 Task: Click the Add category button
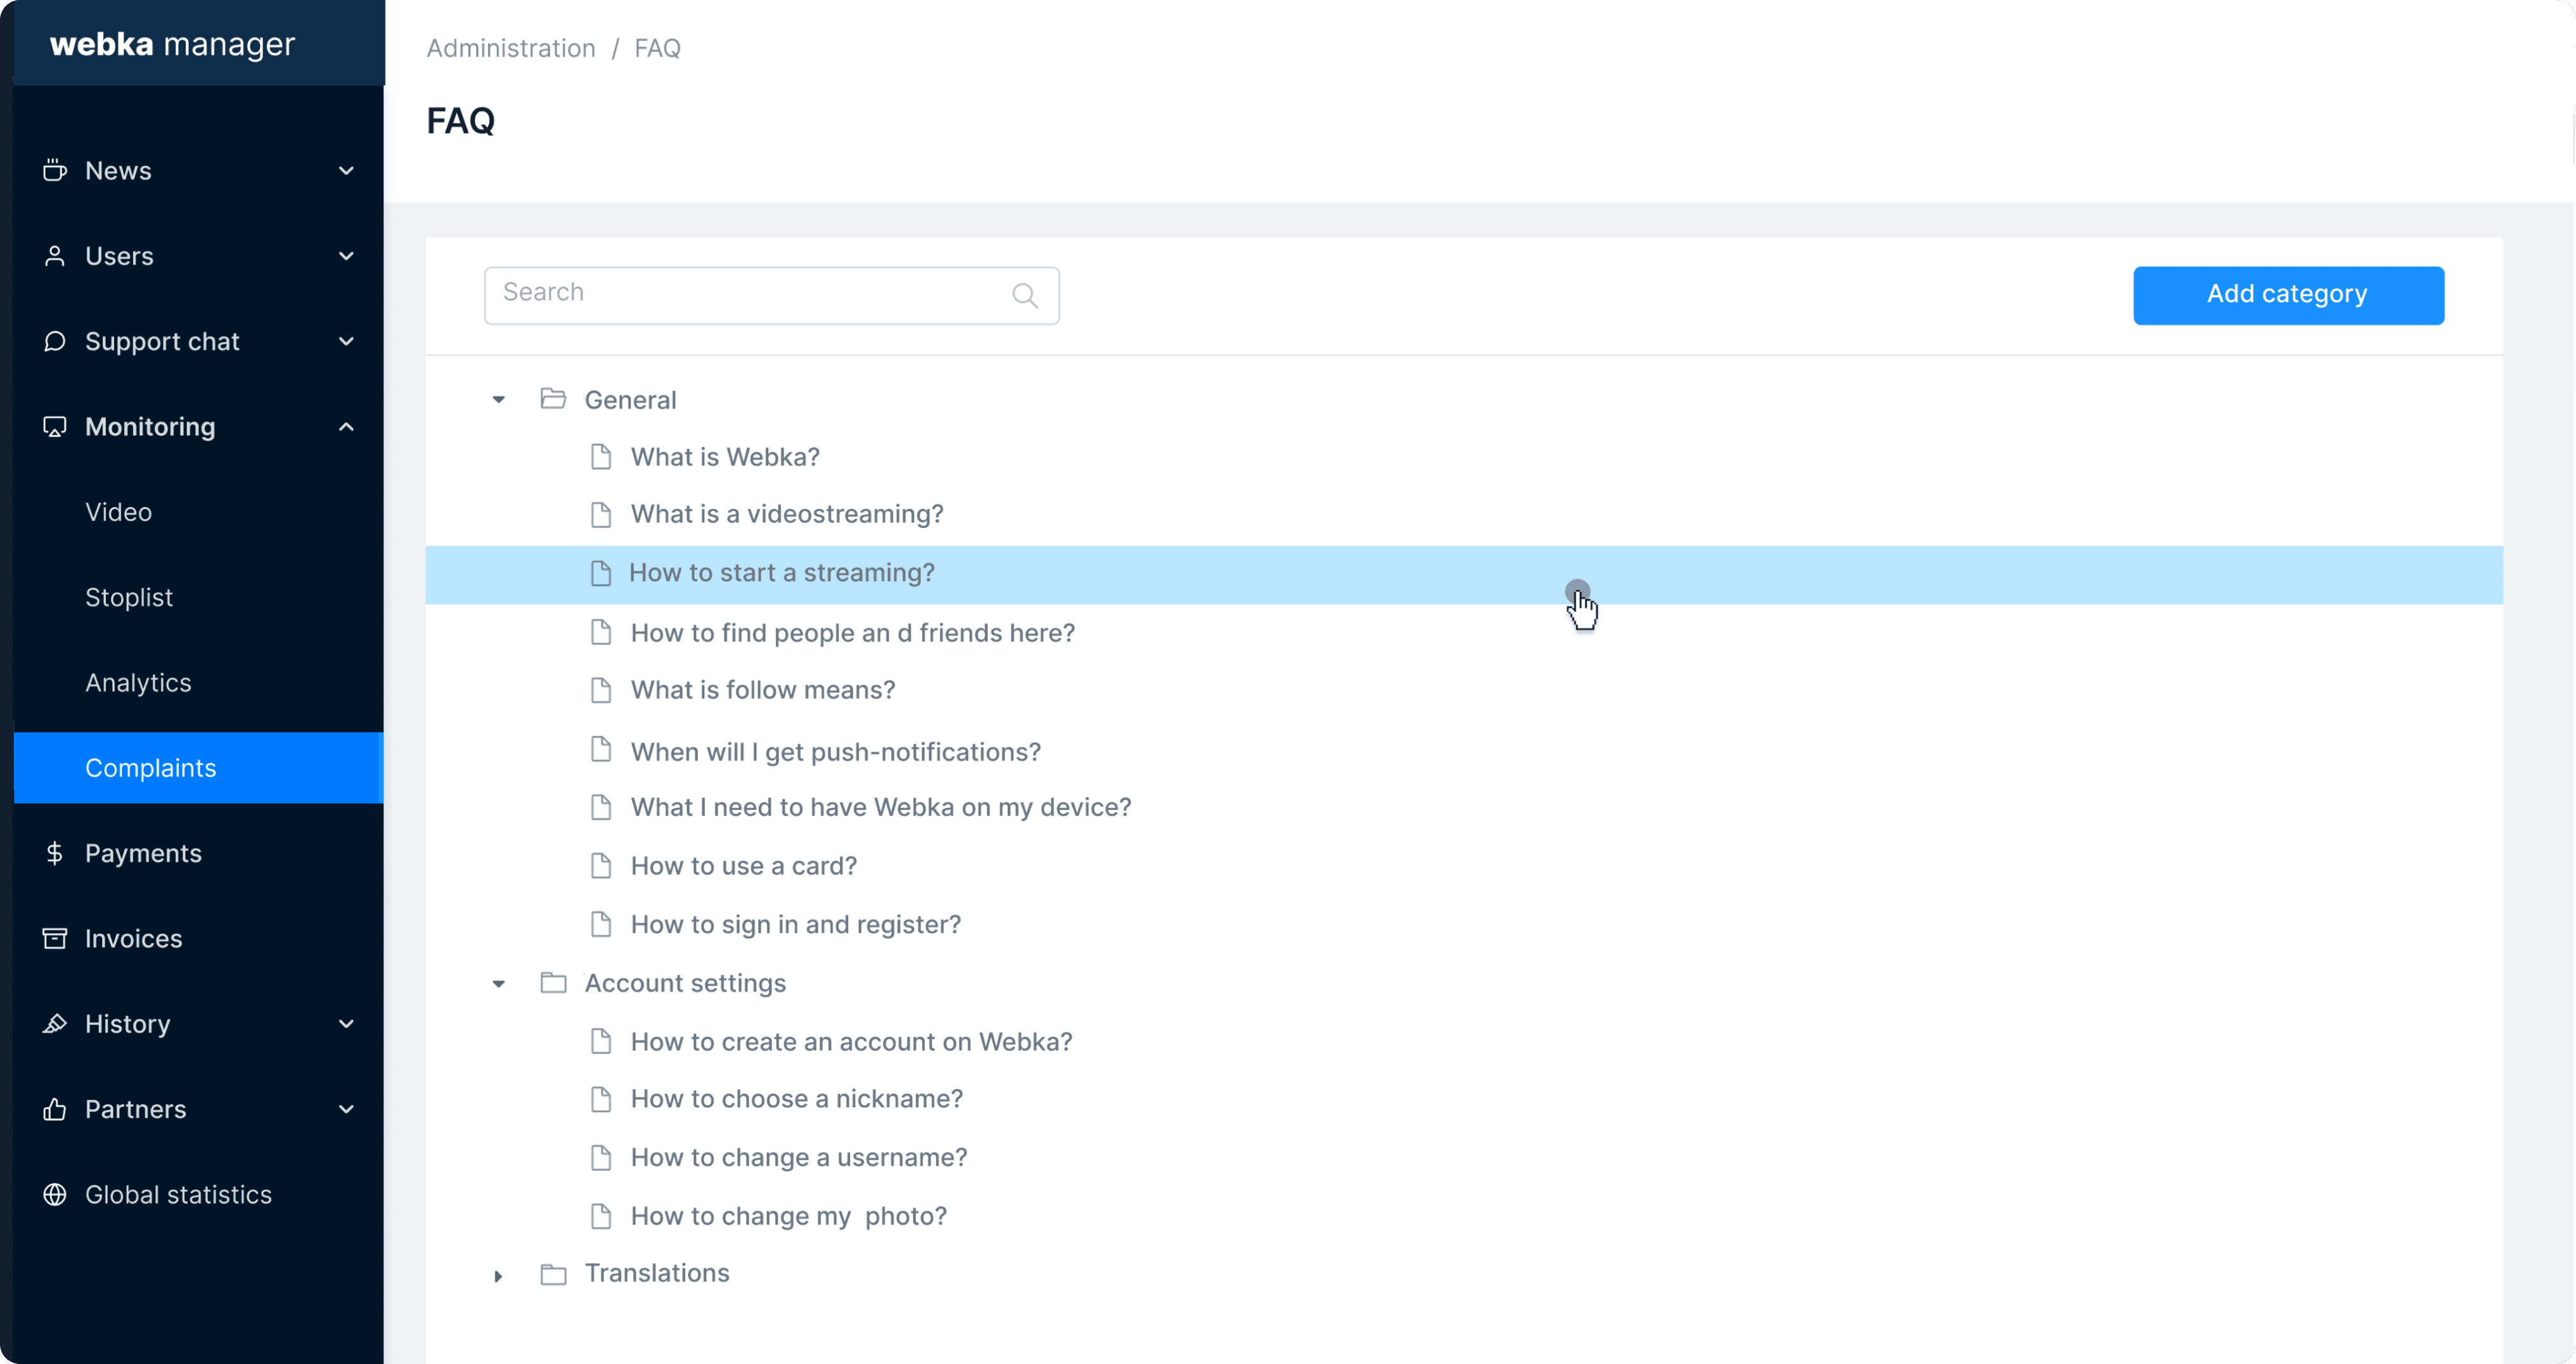pos(2287,295)
